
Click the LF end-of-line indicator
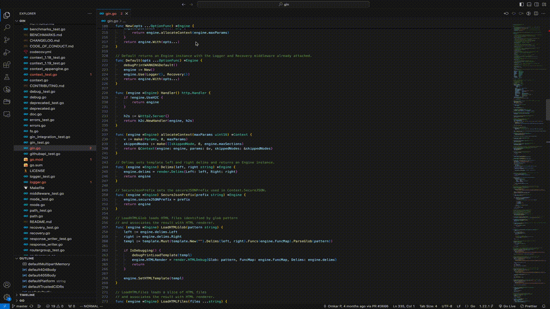click(x=458, y=306)
